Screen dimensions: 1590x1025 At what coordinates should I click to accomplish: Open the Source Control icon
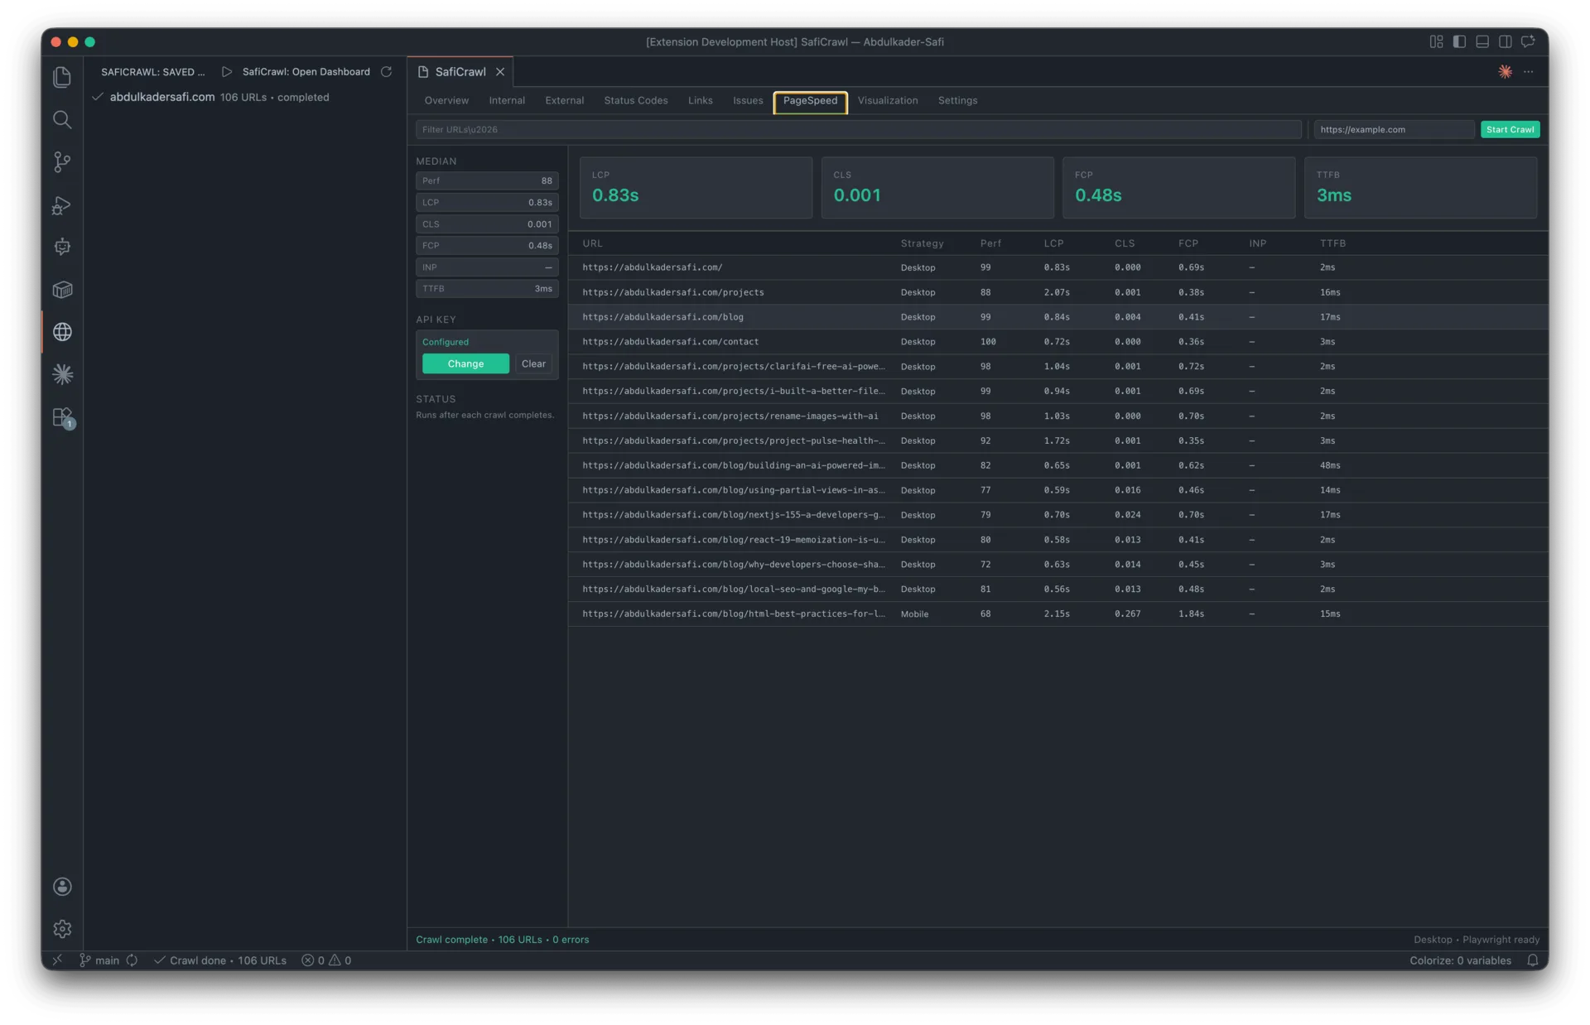pyautogui.click(x=62, y=161)
